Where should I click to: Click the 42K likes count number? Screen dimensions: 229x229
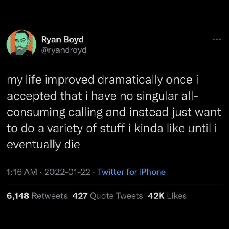pos(156,196)
